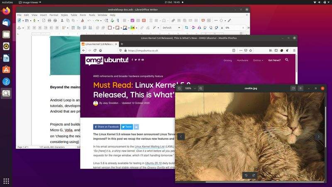Image resolution: width=332 pixels, height=187 pixels.
Task: Click the Got News? link
Action: pos(274,60)
